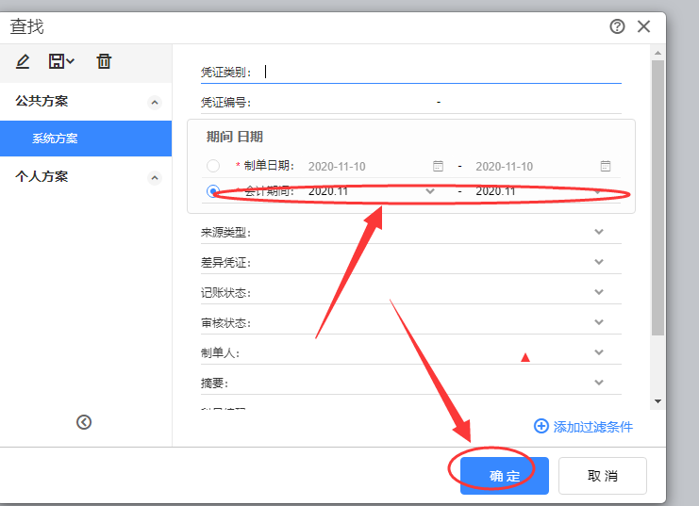Screen dimensions: 699x506
Task: Click the 凭证编号 start number field
Action: pyautogui.click(x=343, y=102)
